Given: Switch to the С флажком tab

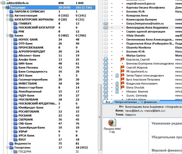Looking at the screenshot, I should pos(149,102).
